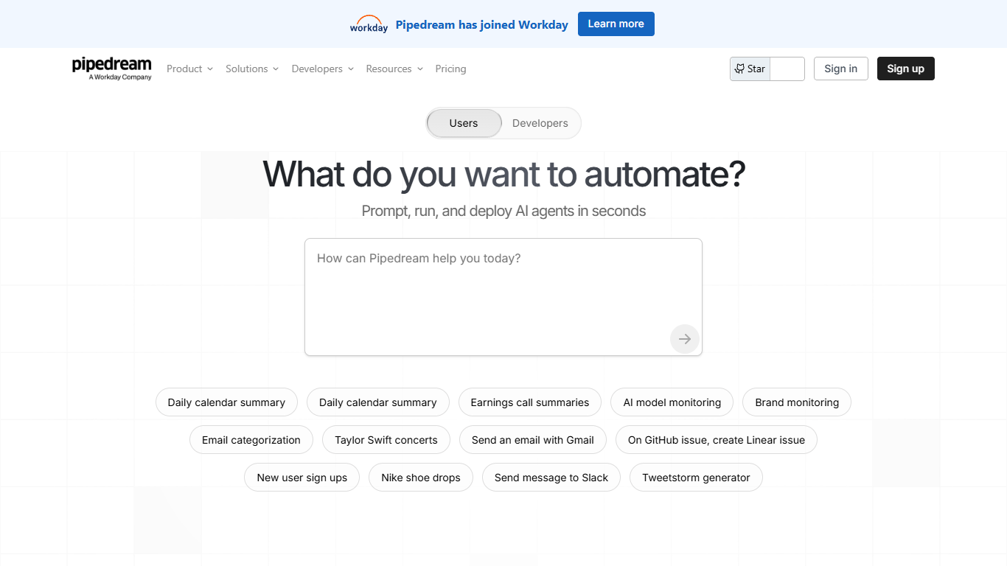The width and height of the screenshot is (1007, 566).
Task: Pick the Send an email with Gmail chip
Action: tap(533, 440)
